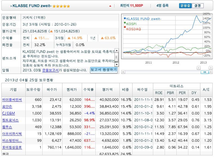
Task: Click the 비중 column header
Action: pos(126,90)
